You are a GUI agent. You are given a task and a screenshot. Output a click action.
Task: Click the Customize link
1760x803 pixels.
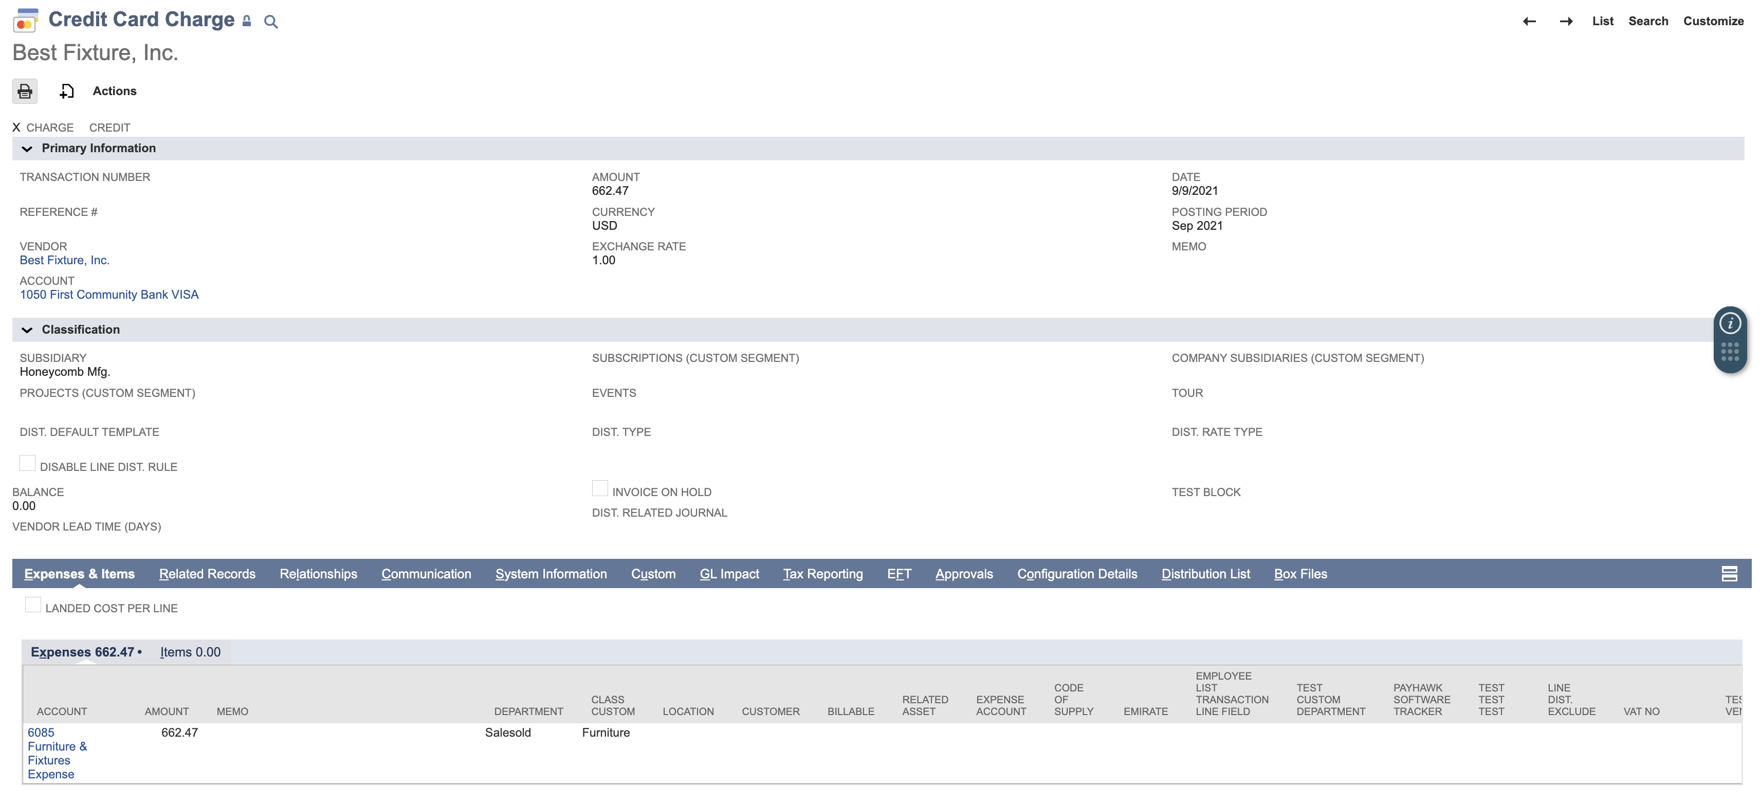[1713, 21]
